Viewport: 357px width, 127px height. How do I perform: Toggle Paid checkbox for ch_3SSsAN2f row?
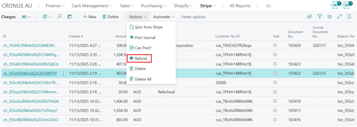[275, 55]
